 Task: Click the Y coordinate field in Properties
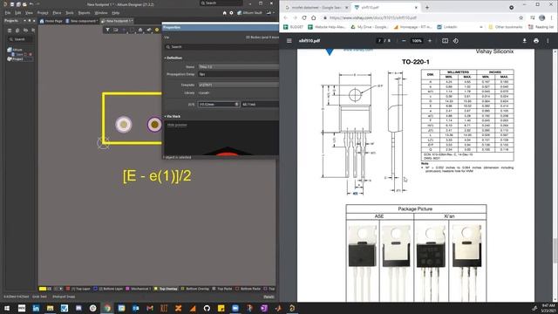click(260, 105)
